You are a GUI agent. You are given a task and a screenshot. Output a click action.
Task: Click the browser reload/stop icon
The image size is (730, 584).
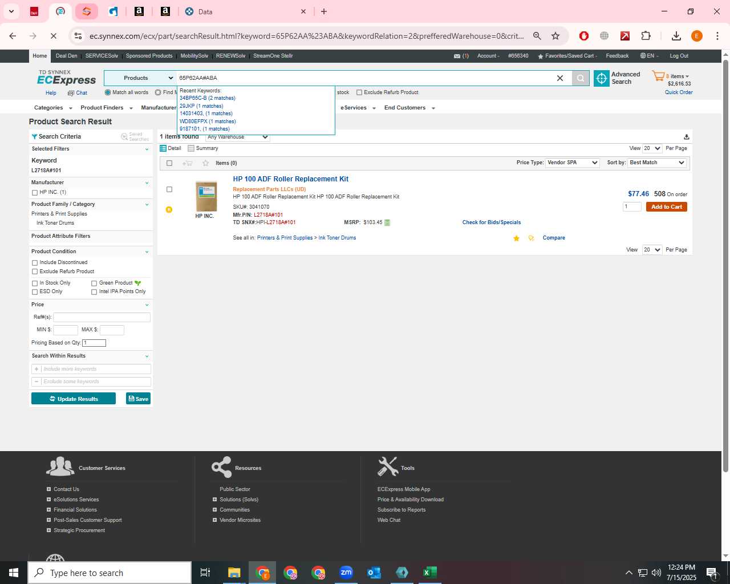[x=53, y=36]
